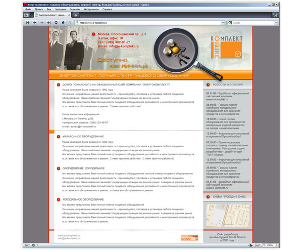The width and height of the screenshot is (302, 252).
Task: Click the Fast Forward navigation button
Action: [49, 23]
